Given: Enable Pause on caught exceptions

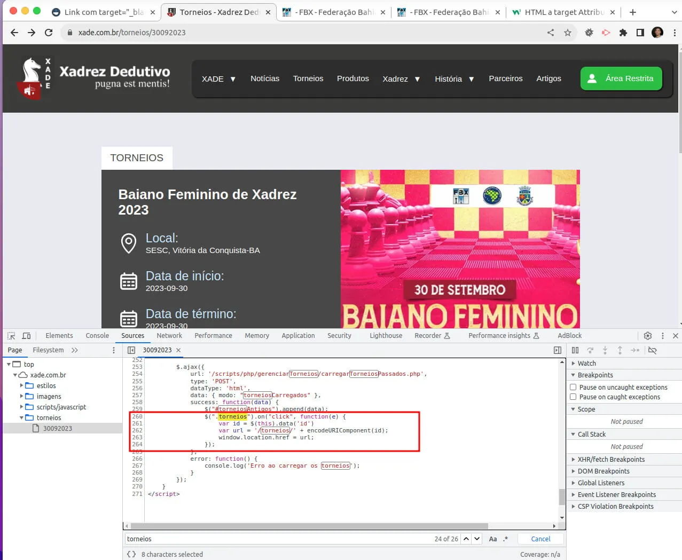Looking at the screenshot, I should [573, 397].
